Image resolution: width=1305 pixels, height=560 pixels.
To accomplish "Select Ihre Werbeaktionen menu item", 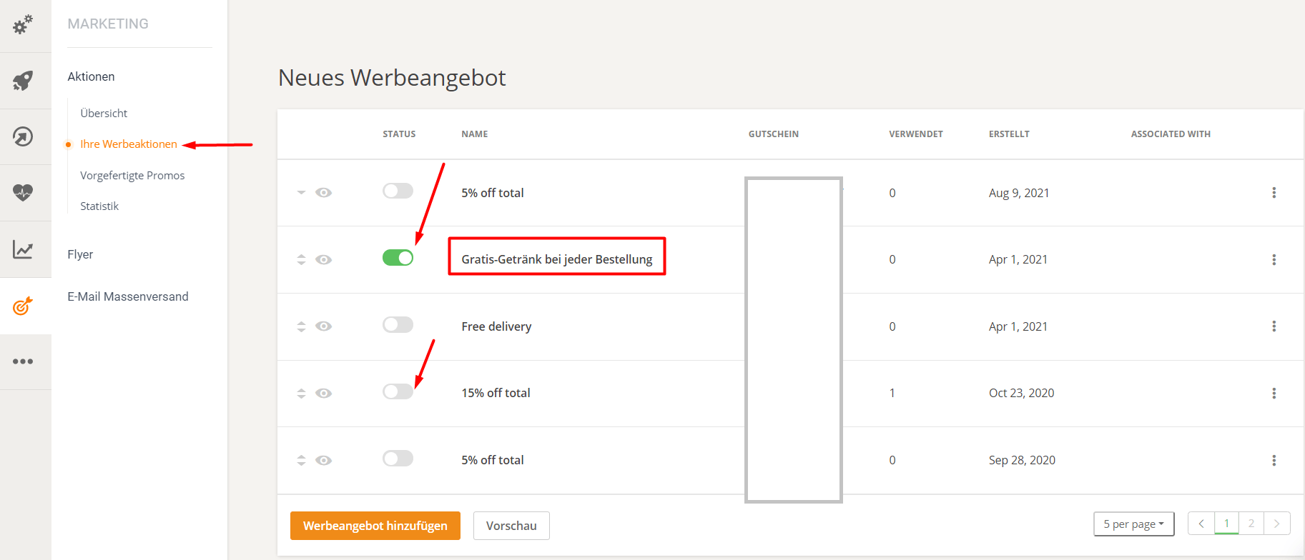I will point(129,144).
